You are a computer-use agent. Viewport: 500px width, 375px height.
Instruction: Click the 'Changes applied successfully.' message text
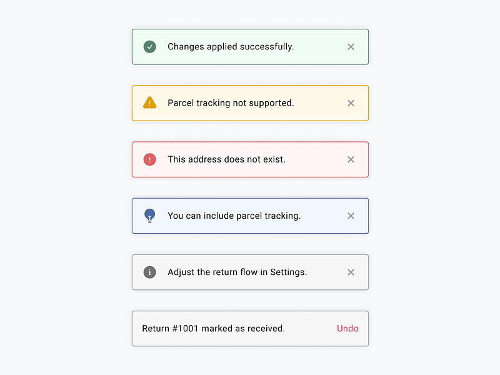tap(231, 47)
